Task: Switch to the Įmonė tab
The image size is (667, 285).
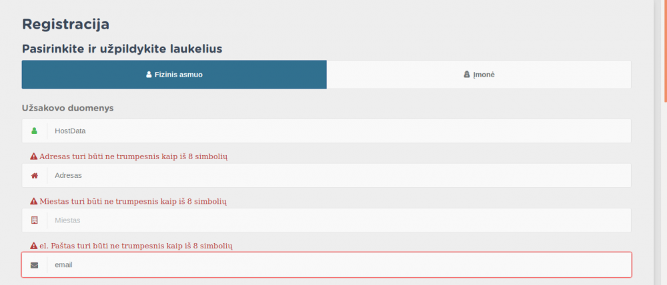Action: pos(479,75)
